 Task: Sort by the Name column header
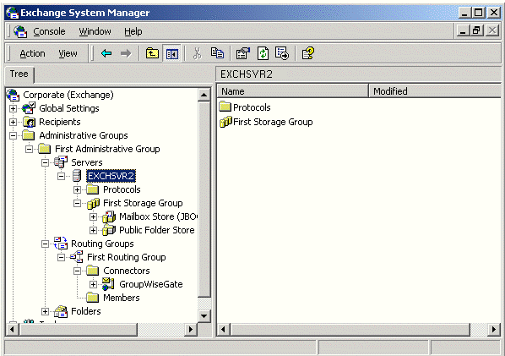[x=292, y=91]
